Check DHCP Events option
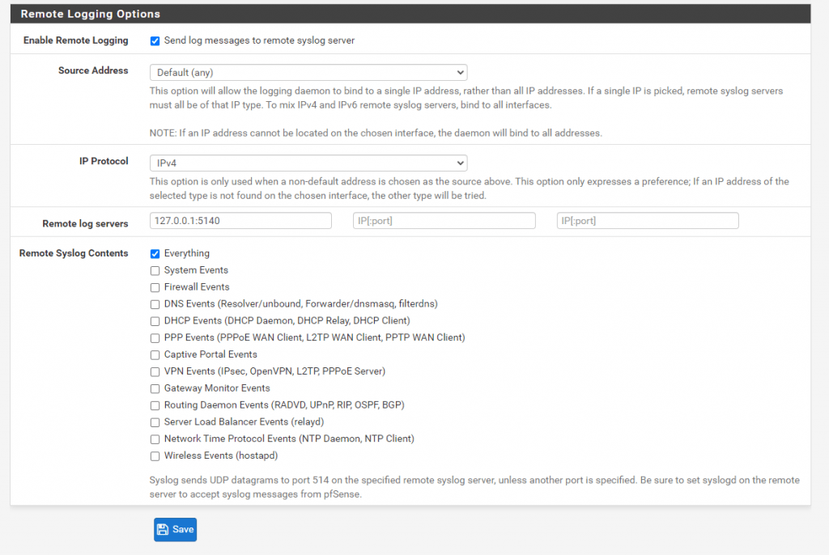 point(155,321)
